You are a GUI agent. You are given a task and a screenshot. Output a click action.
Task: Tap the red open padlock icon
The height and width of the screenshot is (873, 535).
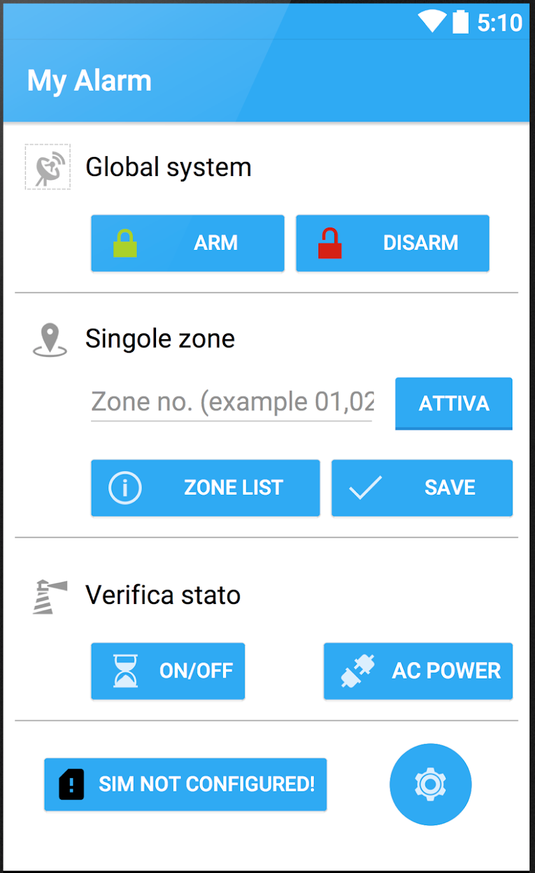click(x=330, y=243)
